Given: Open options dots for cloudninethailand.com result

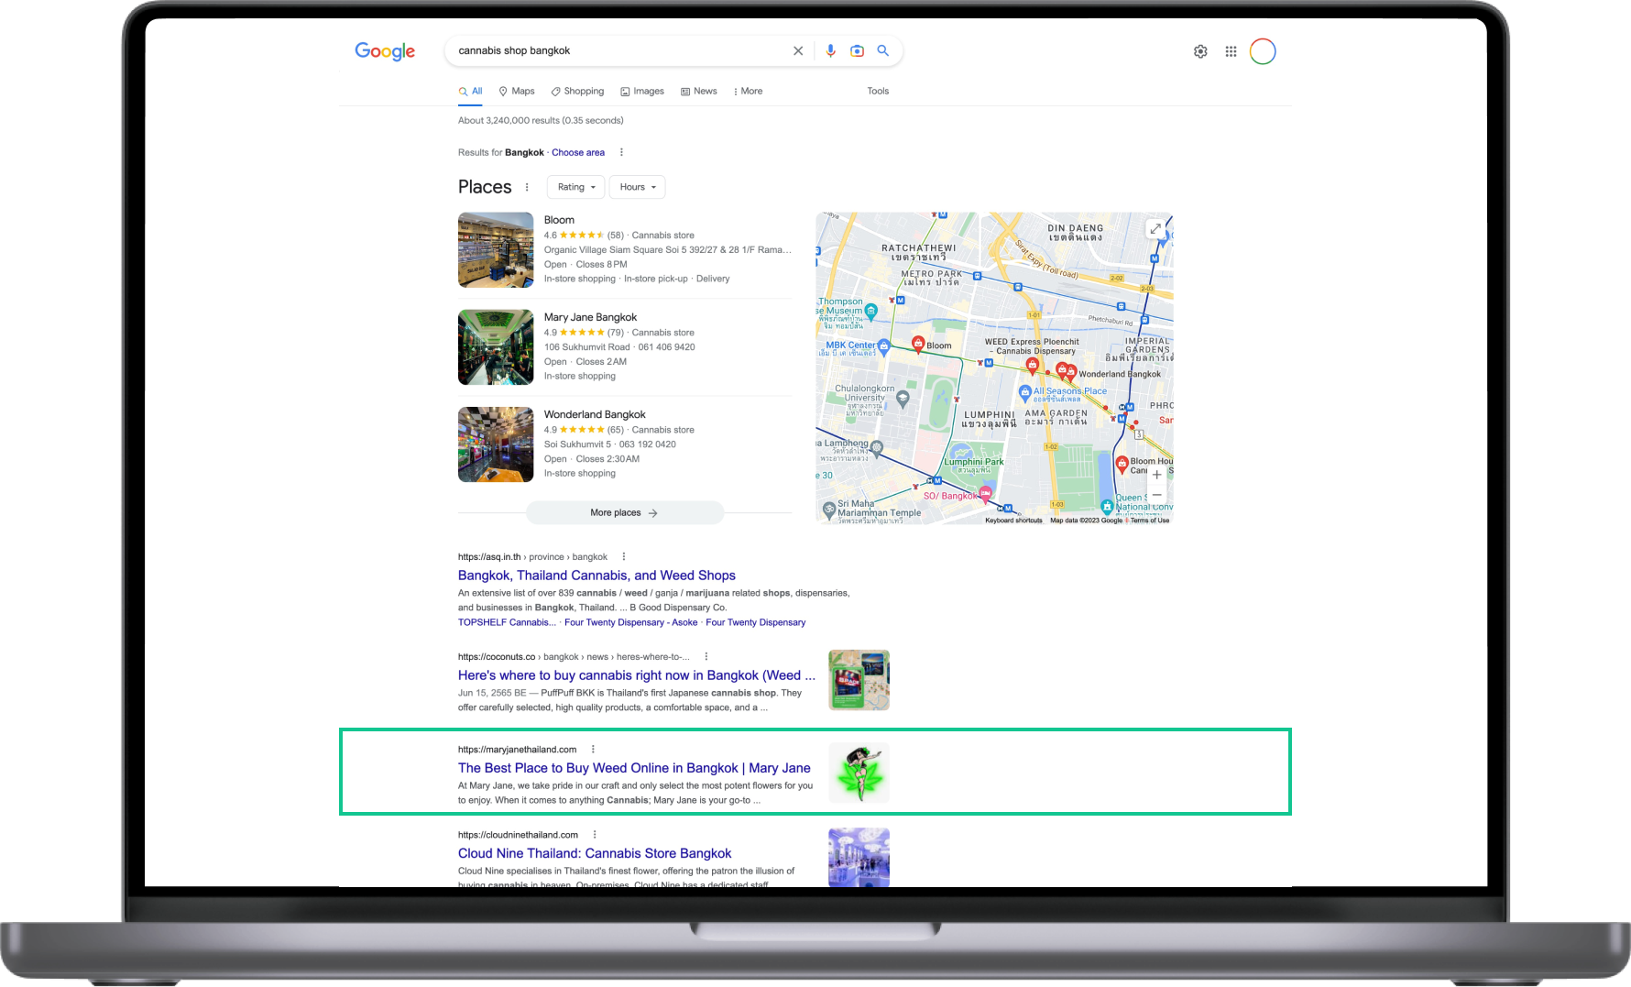Looking at the screenshot, I should (x=595, y=834).
